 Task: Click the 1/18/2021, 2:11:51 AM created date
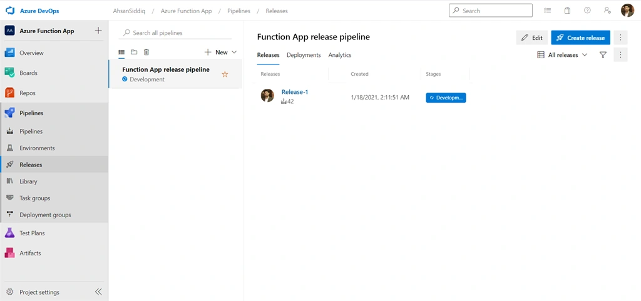[380, 98]
